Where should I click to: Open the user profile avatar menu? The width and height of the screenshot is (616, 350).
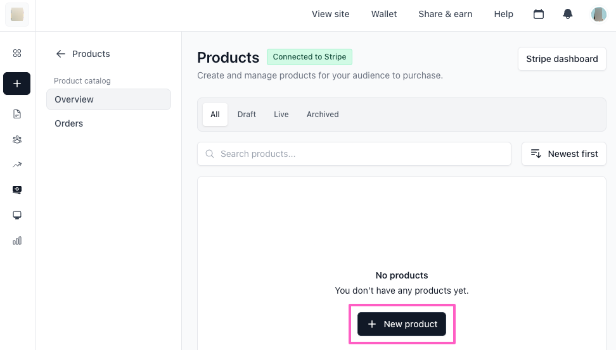pos(598,14)
